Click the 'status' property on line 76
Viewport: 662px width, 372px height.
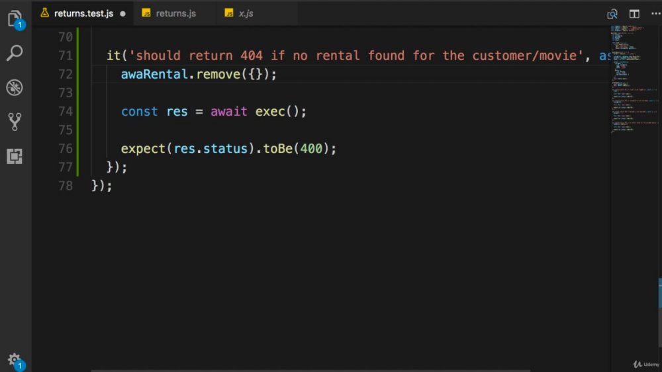(225, 149)
